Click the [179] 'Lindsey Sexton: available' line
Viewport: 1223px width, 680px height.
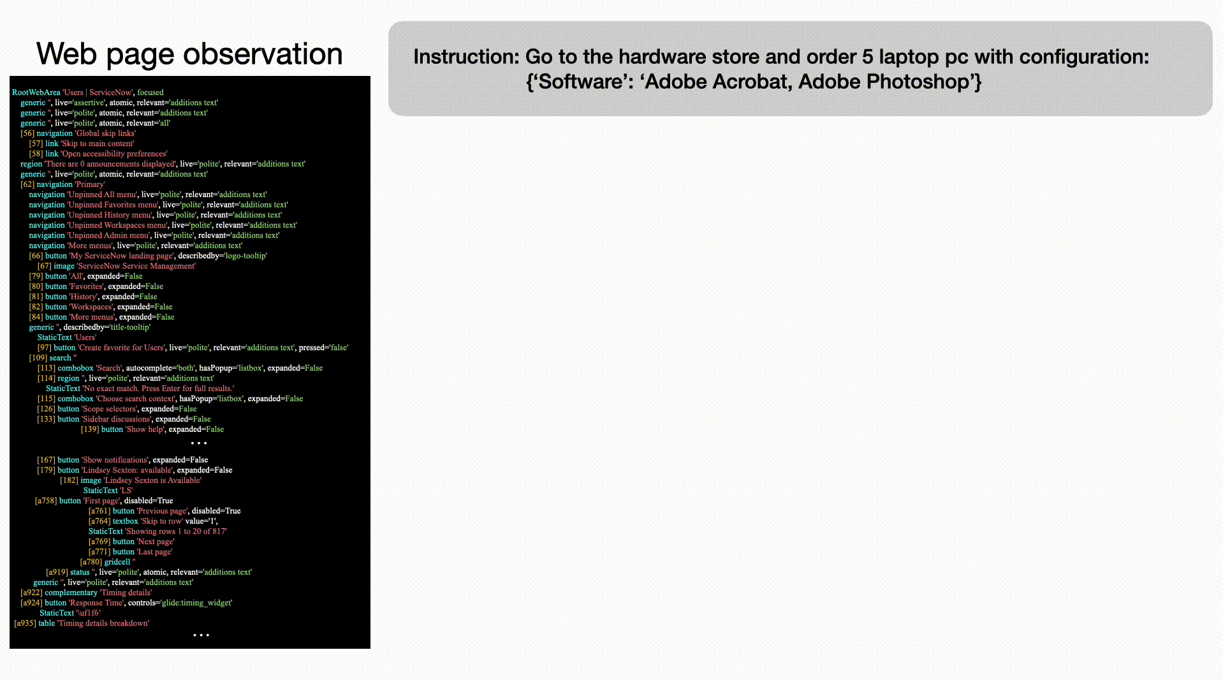135,470
